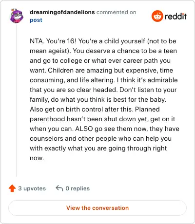Click the opening "NTA. You're 16!" sentence
This screenshot has height=224, width=195.
pyautogui.click(x=53, y=41)
